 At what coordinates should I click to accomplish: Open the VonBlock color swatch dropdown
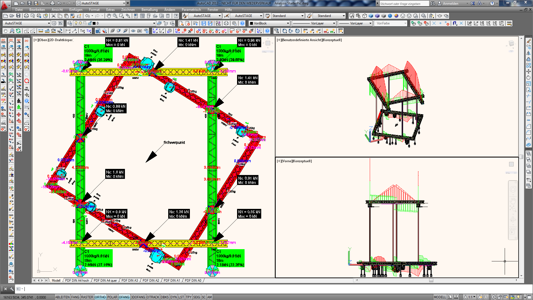coord(288,23)
